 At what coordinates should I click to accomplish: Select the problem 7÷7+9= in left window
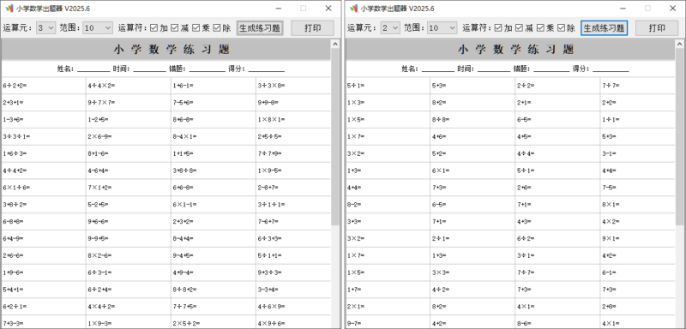coord(270,154)
